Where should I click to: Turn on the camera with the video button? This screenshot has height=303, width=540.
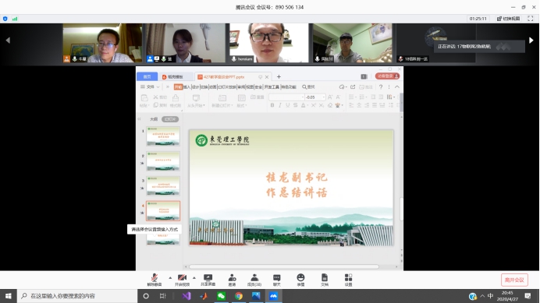182,280
